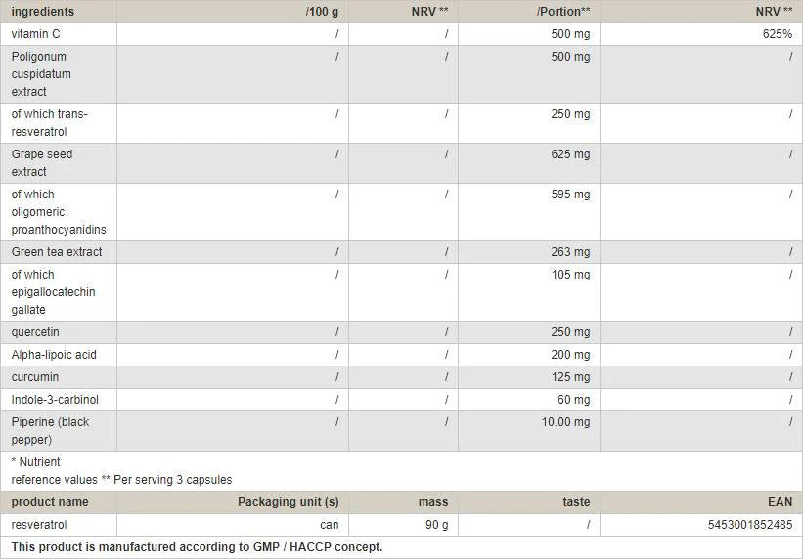803x559 pixels.
Task: Click the '/100 g' column header
Action: [322, 12]
